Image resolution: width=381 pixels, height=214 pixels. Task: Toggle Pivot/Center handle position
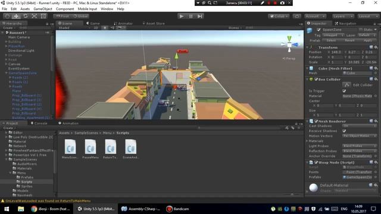pos(63,16)
